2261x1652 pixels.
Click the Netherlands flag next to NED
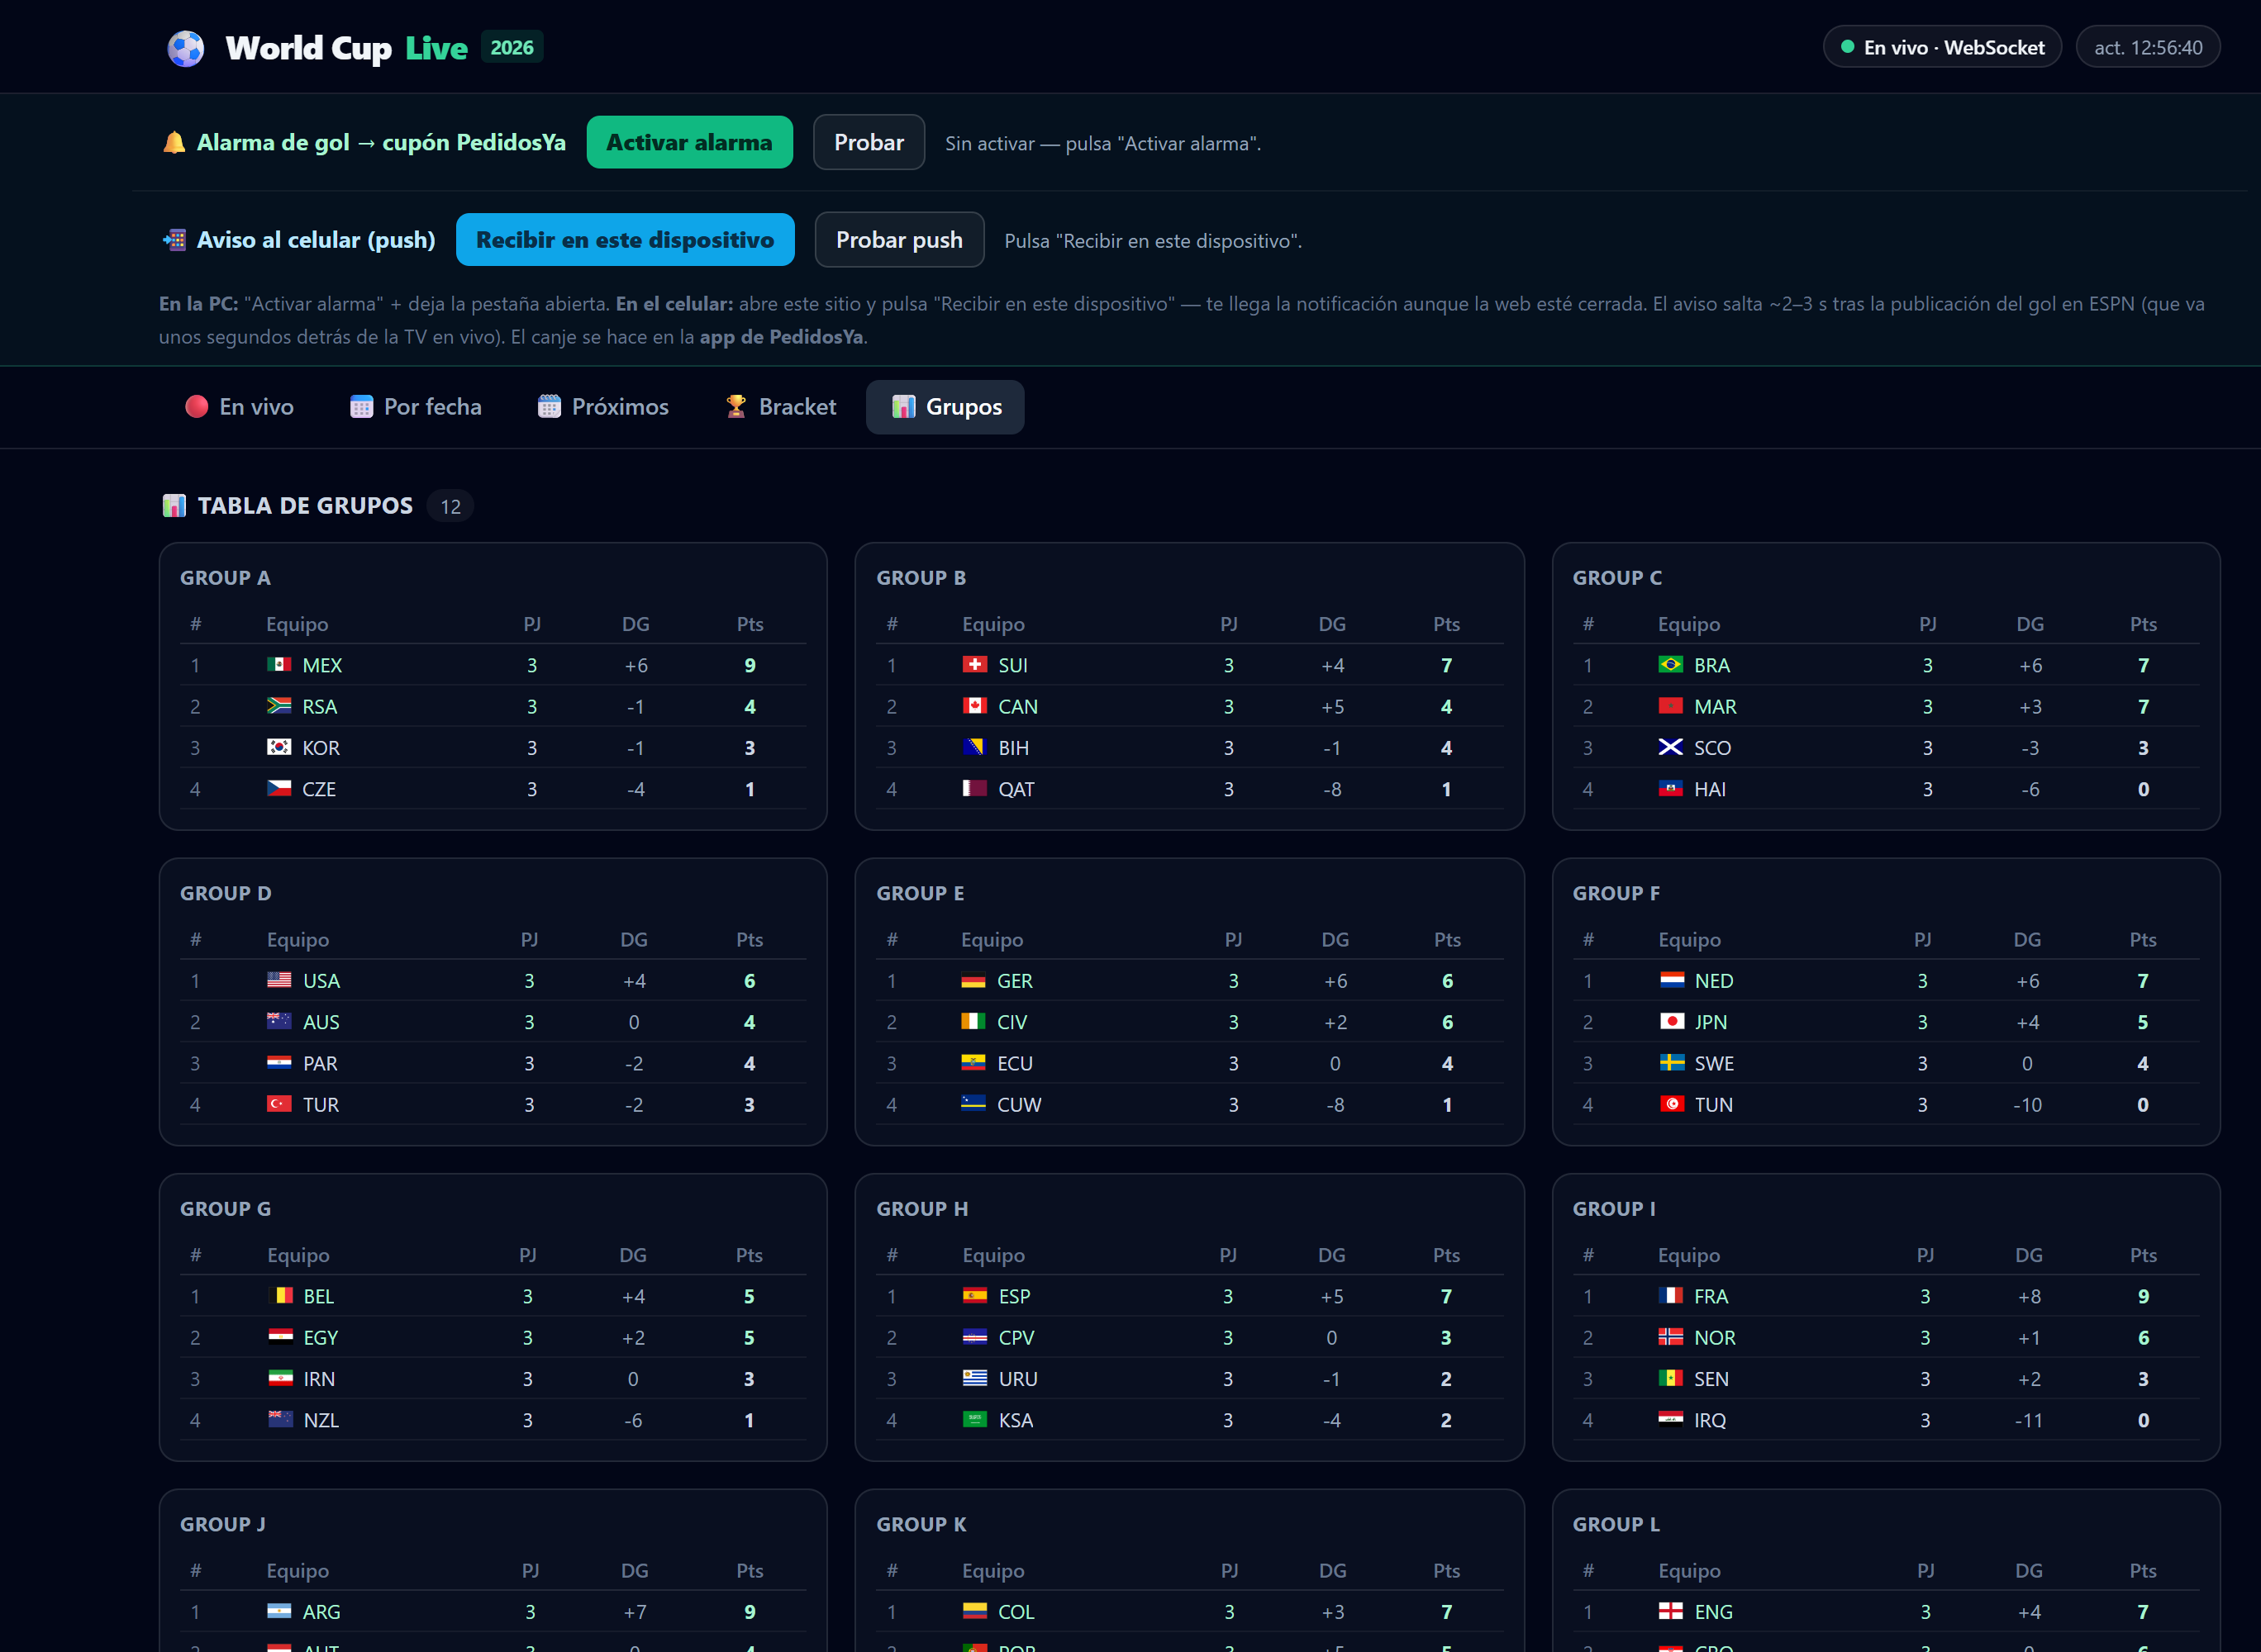click(1672, 980)
